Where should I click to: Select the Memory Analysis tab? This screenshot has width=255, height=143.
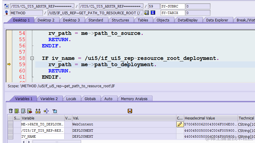tap(134, 99)
